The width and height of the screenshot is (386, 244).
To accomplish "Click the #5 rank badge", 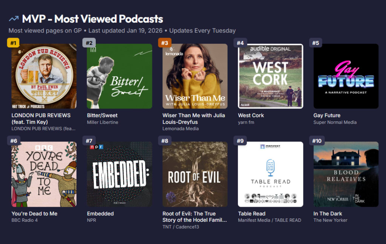I will coord(316,43).
